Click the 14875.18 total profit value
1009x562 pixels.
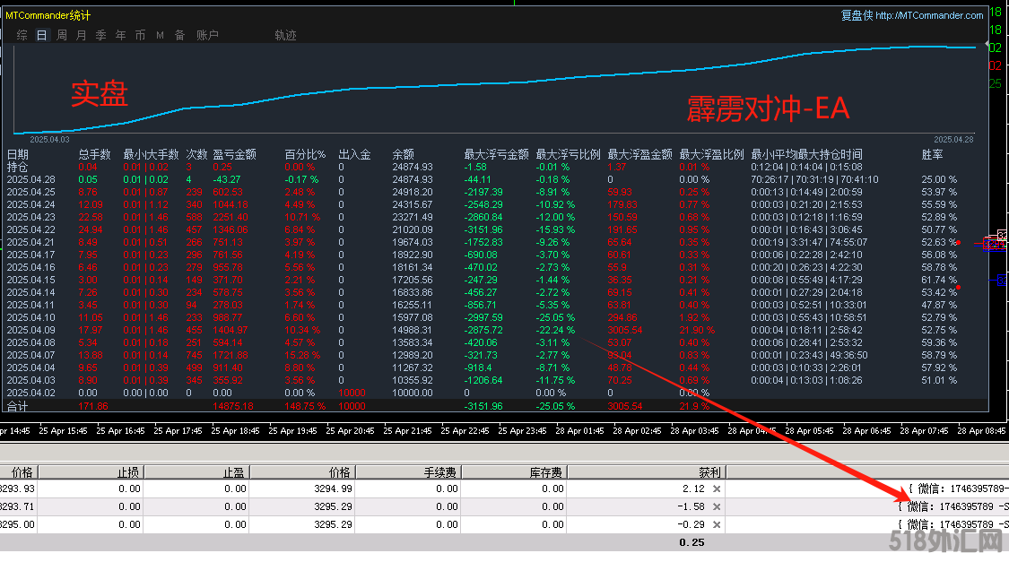(x=233, y=406)
